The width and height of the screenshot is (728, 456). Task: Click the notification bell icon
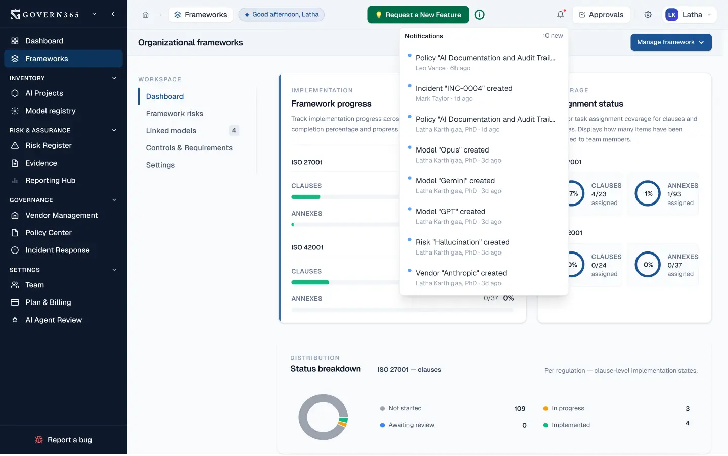560,15
